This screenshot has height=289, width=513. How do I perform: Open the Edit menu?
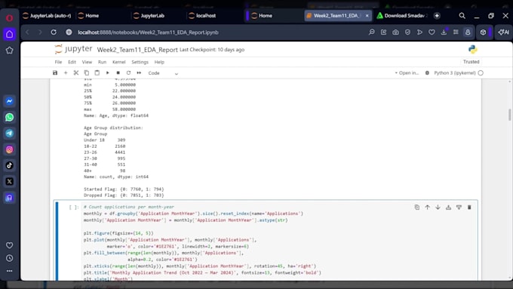coord(72,62)
